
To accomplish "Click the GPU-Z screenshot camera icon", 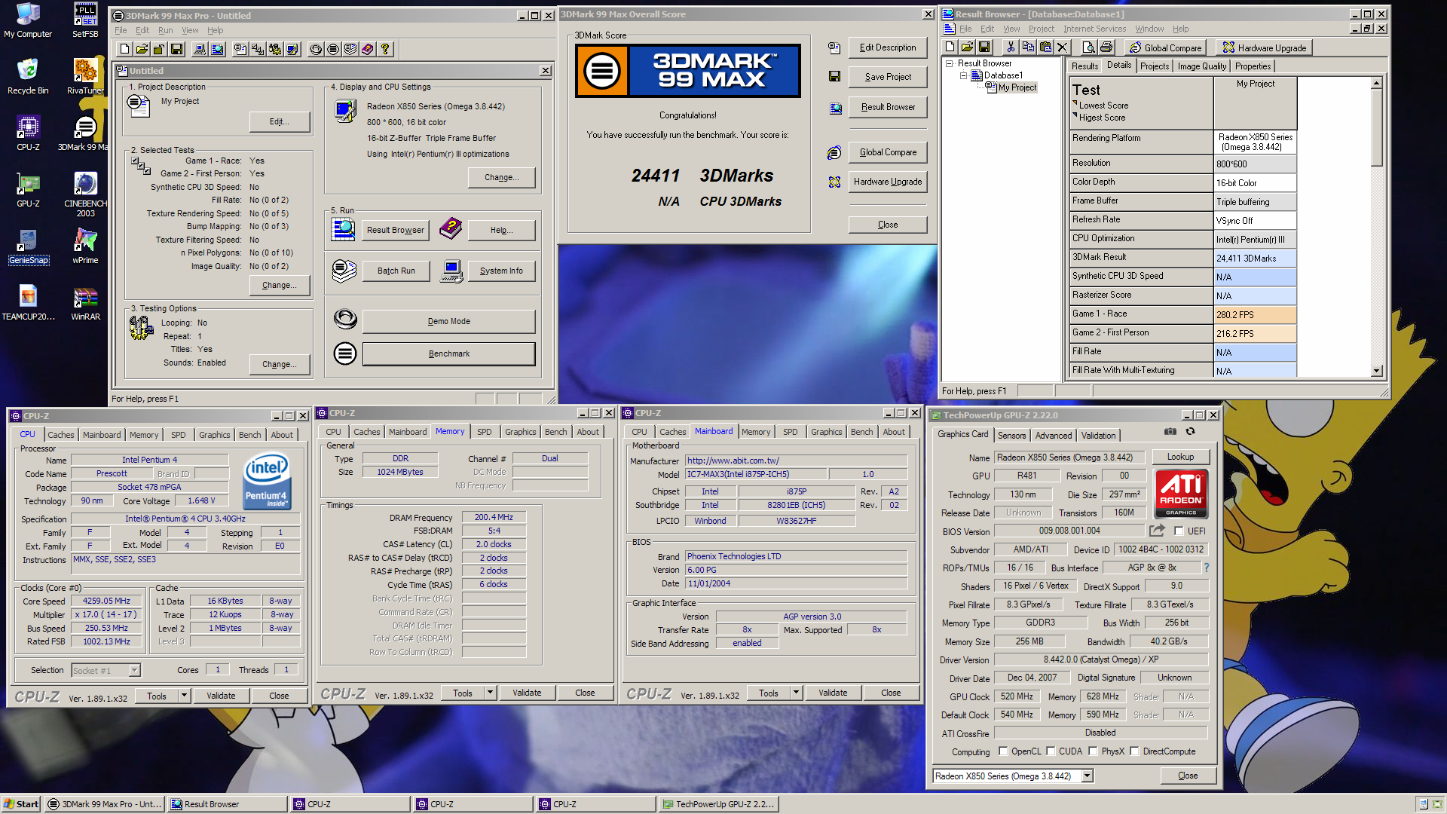I will tap(1170, 432).
